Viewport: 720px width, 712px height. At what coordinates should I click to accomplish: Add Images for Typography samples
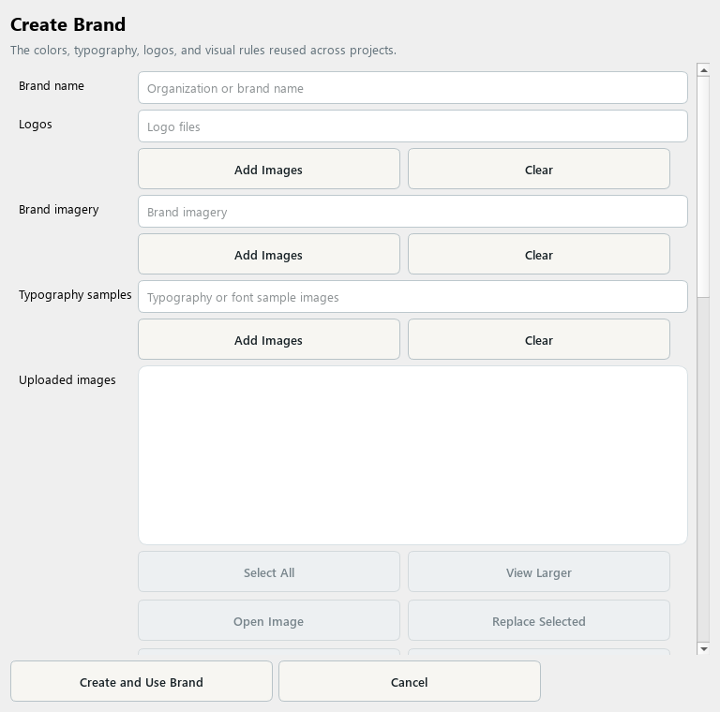[269, 339]
